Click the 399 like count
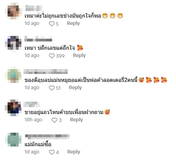Image resolution: width=176 pixels, height=160 pixels. [60, 56]
